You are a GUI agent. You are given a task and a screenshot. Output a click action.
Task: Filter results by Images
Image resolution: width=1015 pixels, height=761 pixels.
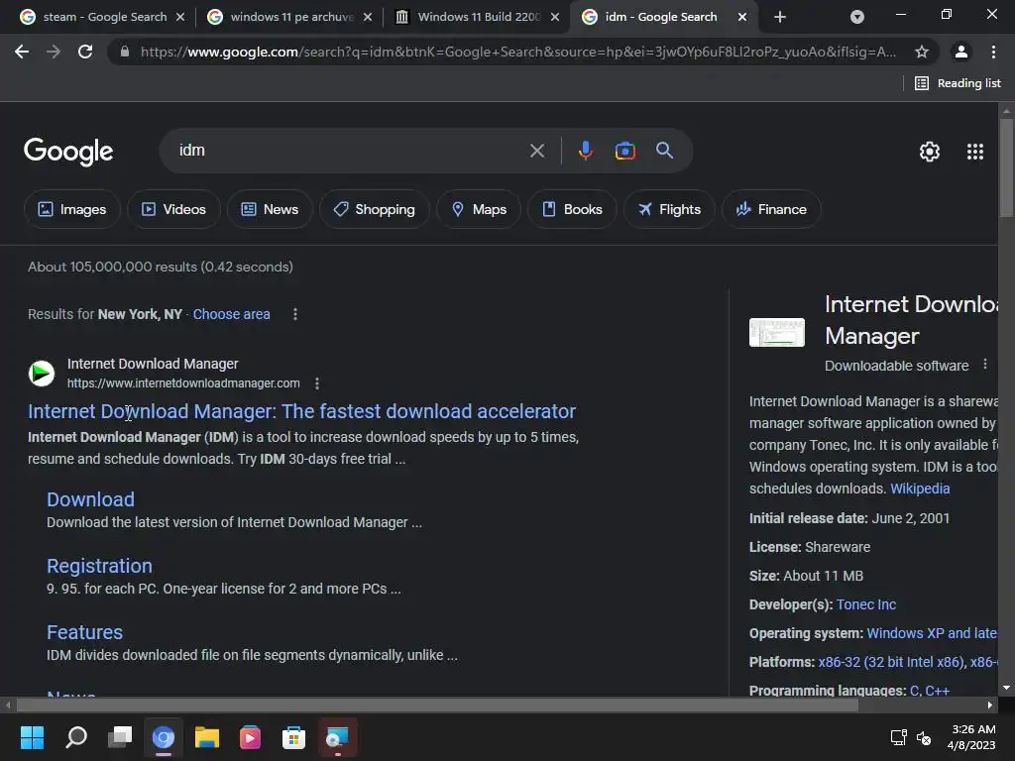click(71, 209)
